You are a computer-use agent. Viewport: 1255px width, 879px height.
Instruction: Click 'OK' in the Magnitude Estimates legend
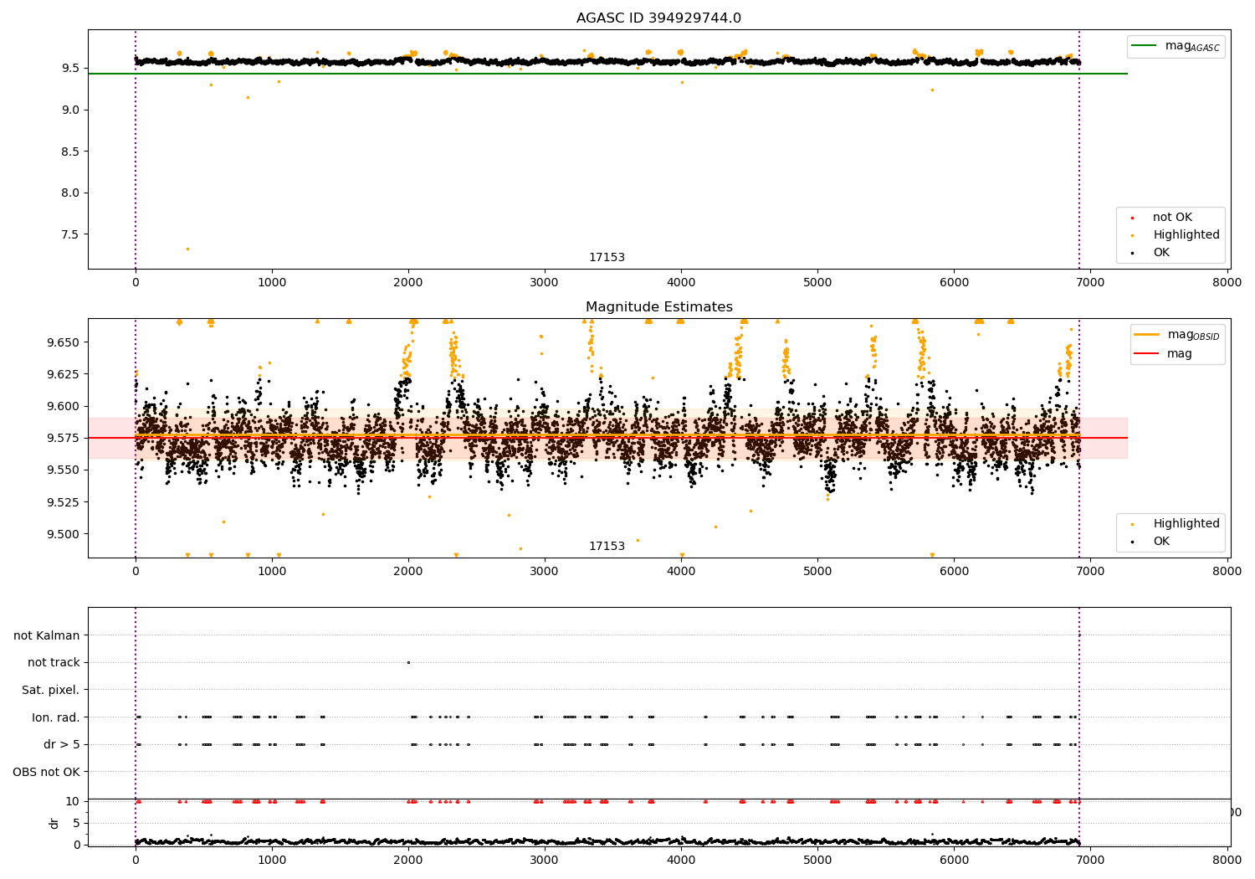(x=1161, y=542)
